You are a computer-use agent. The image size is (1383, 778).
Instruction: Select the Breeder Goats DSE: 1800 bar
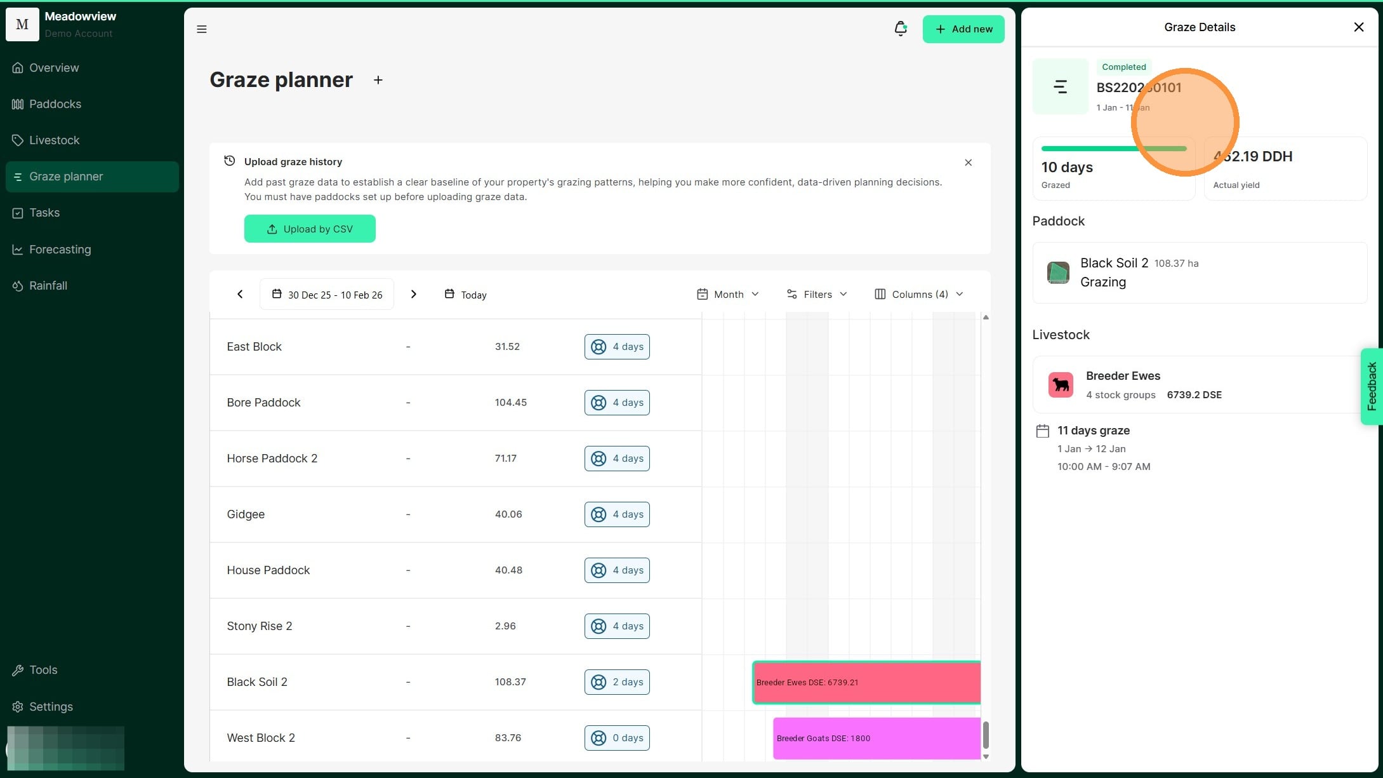coord(876,738)
